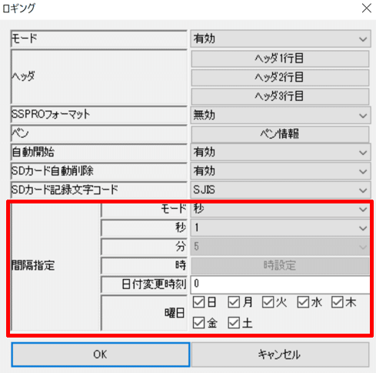Toggle the 火 (Tuesday) checkbox

coord(268,302)
